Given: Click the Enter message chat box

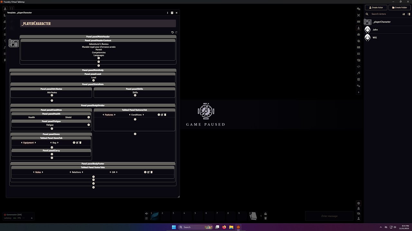Looking at the screenshot, I should 329,216.
